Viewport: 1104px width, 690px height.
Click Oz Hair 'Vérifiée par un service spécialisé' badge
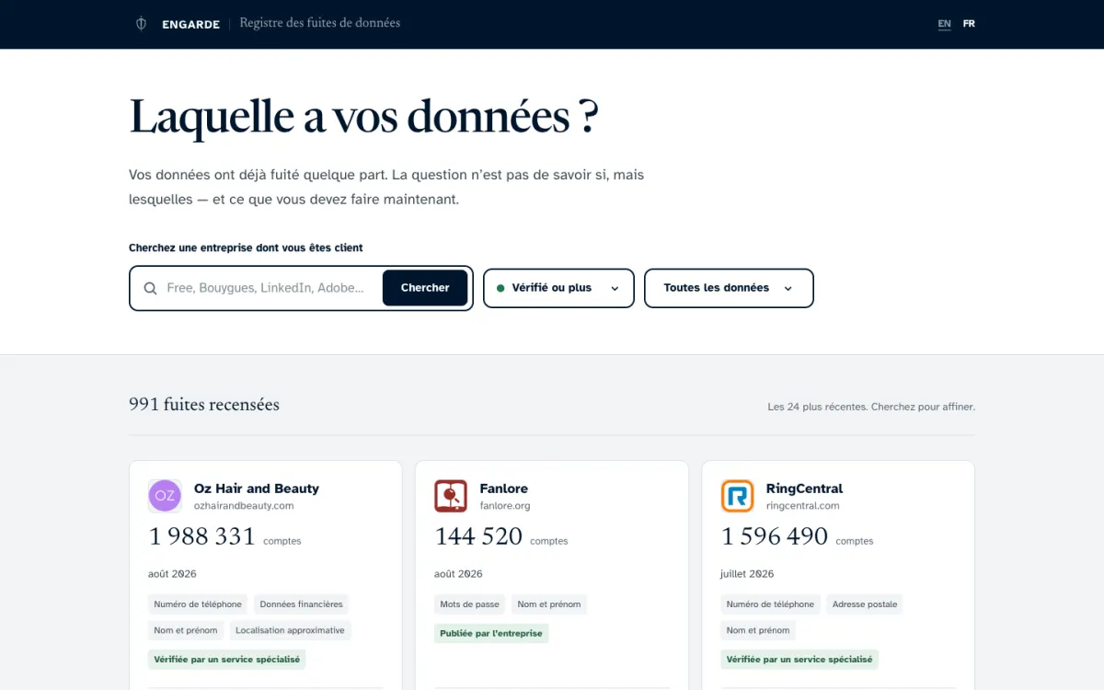point(227,660)
